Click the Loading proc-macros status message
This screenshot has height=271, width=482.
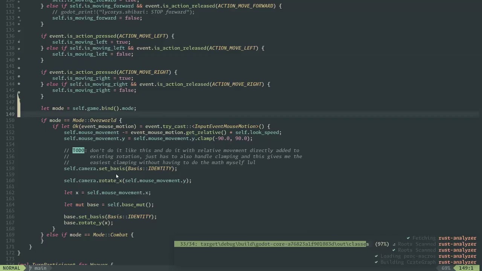tap(408, 256)
